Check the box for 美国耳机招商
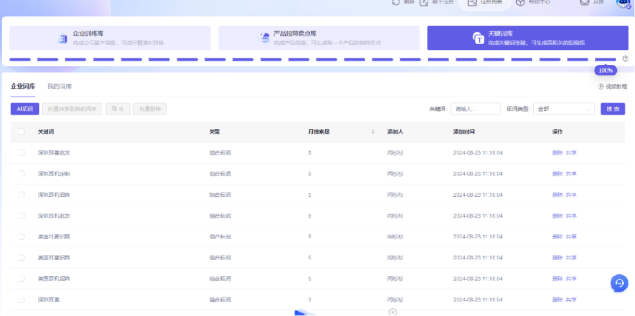 (x=21, y=279)
